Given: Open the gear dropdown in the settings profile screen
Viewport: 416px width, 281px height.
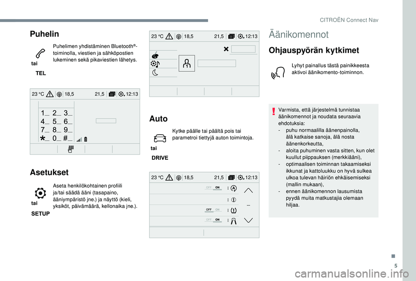Looking at the screenshot, I should (x=241, y=36).
